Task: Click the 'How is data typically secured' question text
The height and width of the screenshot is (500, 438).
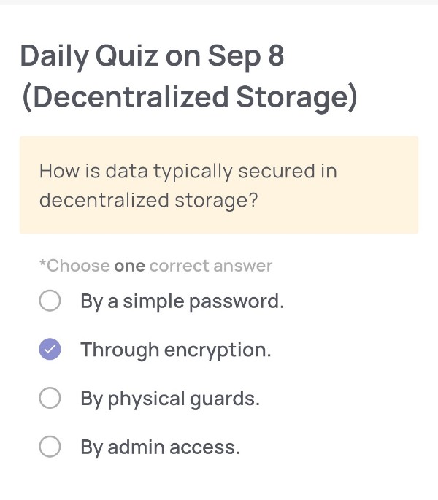Action: coord(188,172)
